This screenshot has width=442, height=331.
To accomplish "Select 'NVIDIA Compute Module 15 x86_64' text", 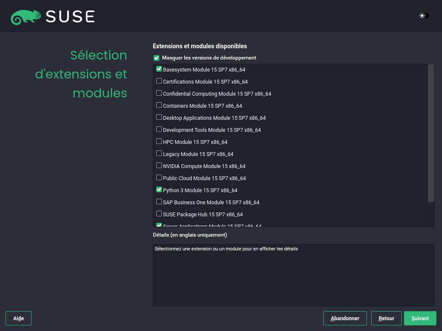I will (x=204, y=167).
